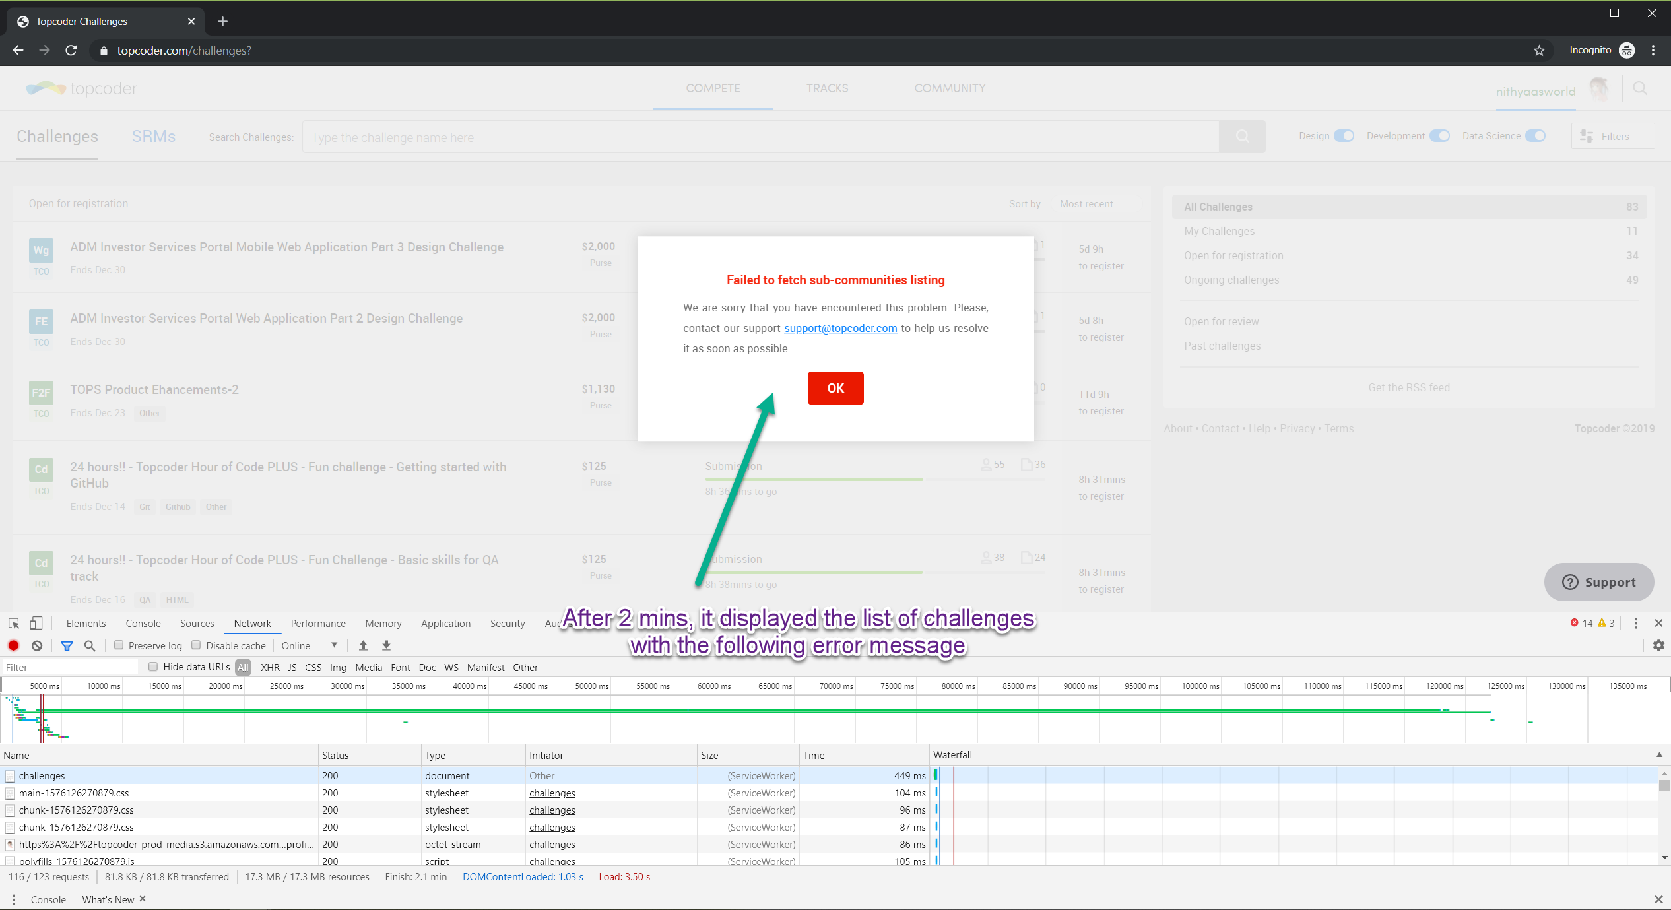Toggle the device toolbar icon
The image size is (1671, 910).
click(x=36, y=623)
